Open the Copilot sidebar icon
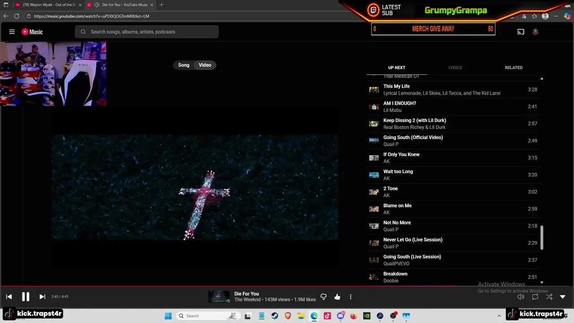This screenshot has height=323, width=574. [x=567, y=16]
